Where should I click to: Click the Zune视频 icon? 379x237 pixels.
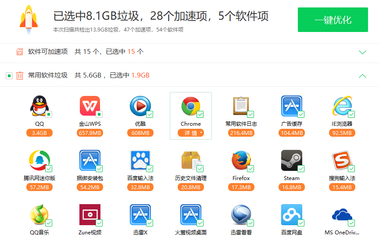tap(89, 214)
